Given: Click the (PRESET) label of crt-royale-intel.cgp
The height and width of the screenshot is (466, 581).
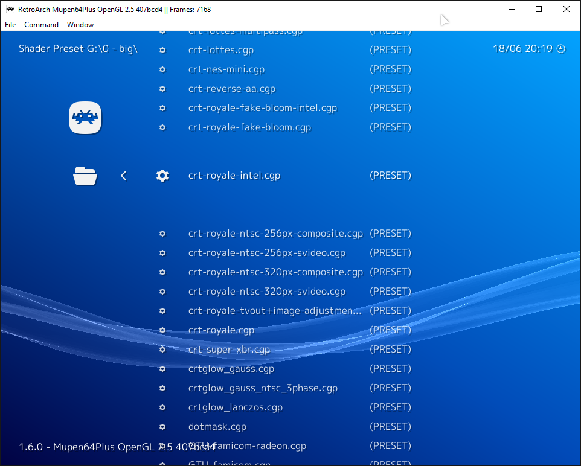Looking at the screenshot, I should click(x=391, y=176).
